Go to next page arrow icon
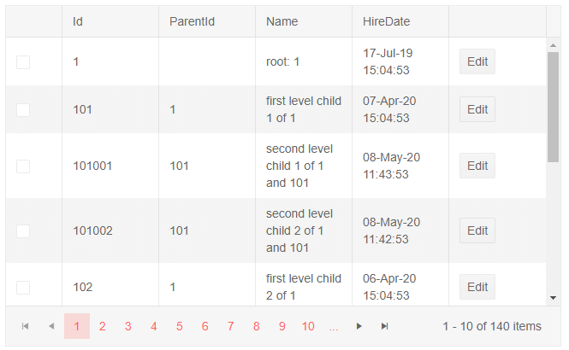The width and height of the screenshot is (569, 350). point(359,326)
